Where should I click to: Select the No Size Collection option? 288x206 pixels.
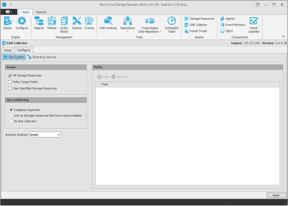tap(11, 121)
